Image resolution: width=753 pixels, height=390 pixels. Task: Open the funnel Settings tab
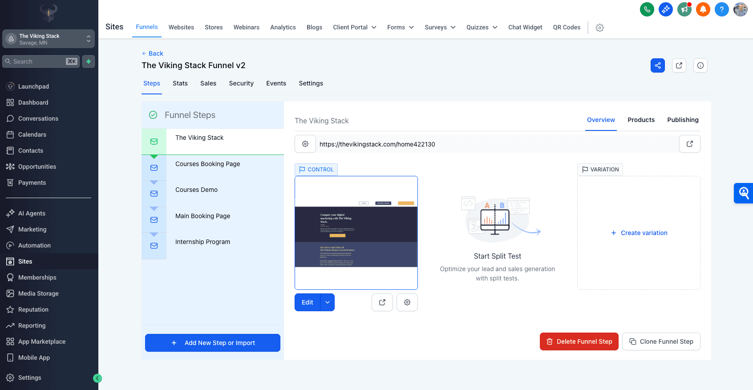pyautogui.click(x=311, y=83)
